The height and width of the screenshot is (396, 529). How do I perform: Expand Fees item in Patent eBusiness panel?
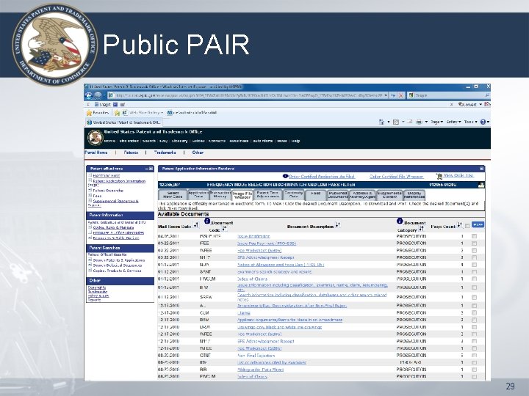[90, 195]
